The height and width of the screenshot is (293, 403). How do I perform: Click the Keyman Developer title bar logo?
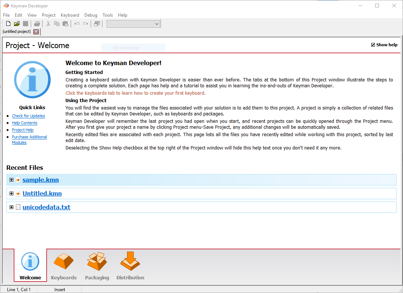[6, 6]
